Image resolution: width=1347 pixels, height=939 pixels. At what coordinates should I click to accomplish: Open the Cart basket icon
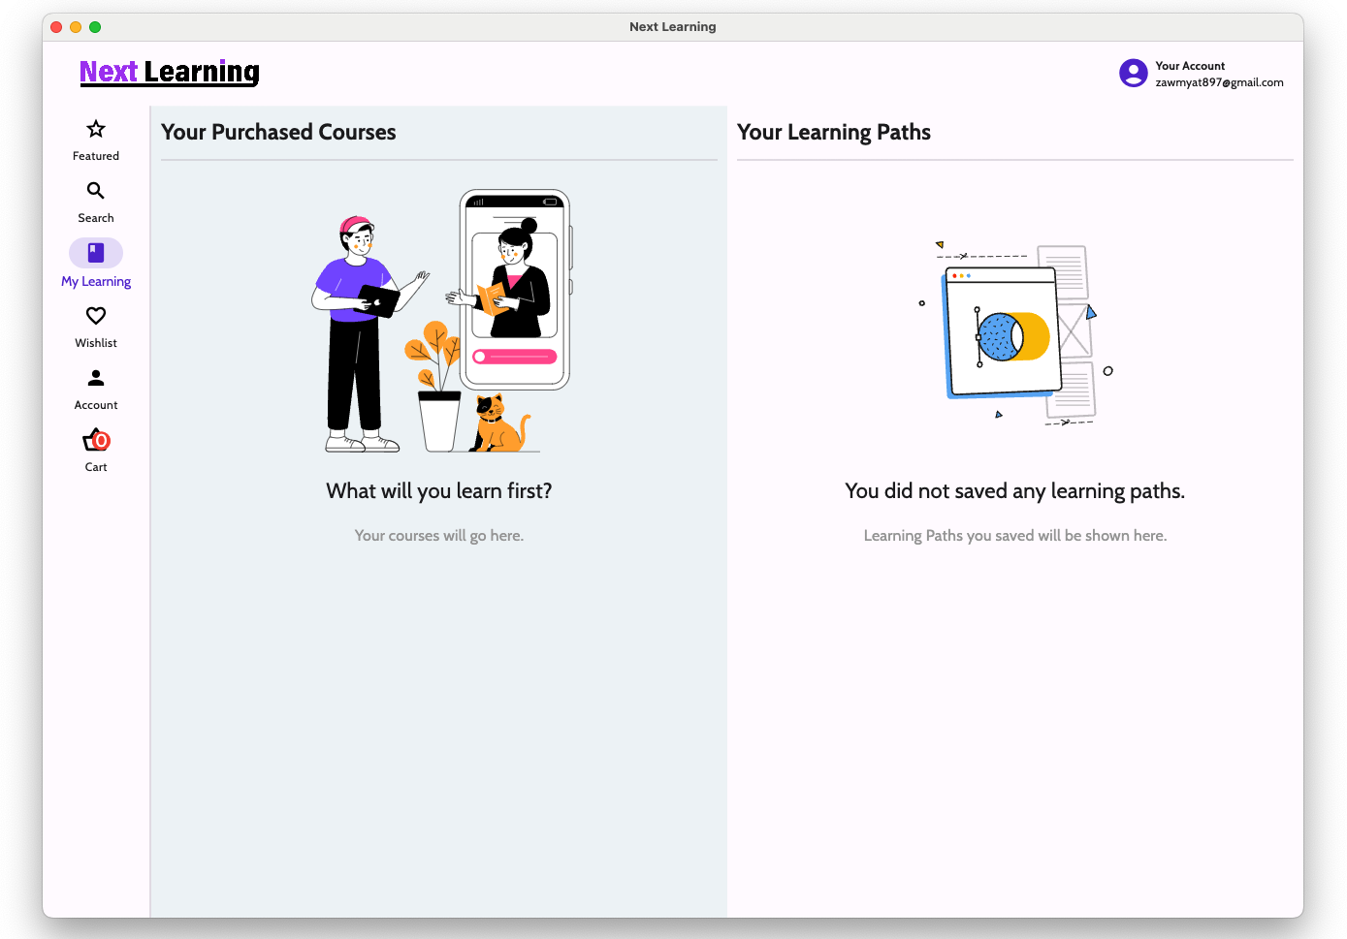tap(94, 441)
